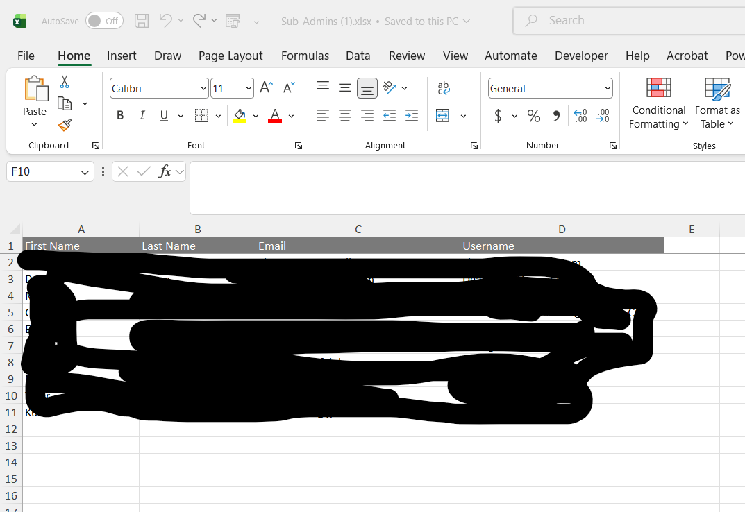The width and height of the screenshot is (745, 512).
Task: Click the Wrap Text icon
Action: click(x=444, y=88)
